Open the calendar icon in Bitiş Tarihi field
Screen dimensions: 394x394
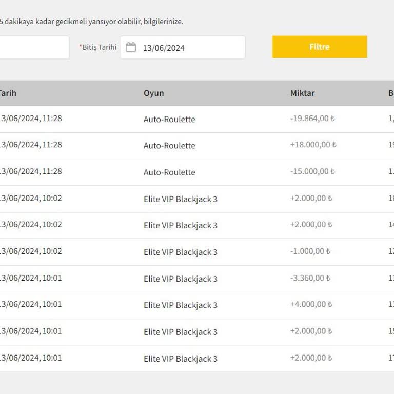tap(131, 48)
